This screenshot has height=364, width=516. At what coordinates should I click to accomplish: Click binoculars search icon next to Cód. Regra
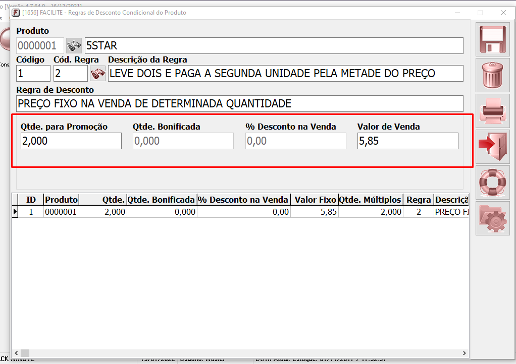point(98,73)
